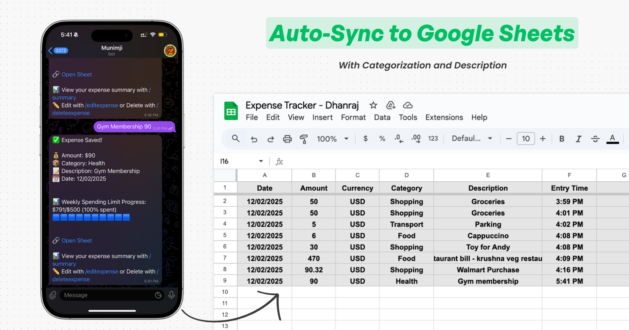
Task: Open the 123 number formats button
Action: tap(433, 139)
